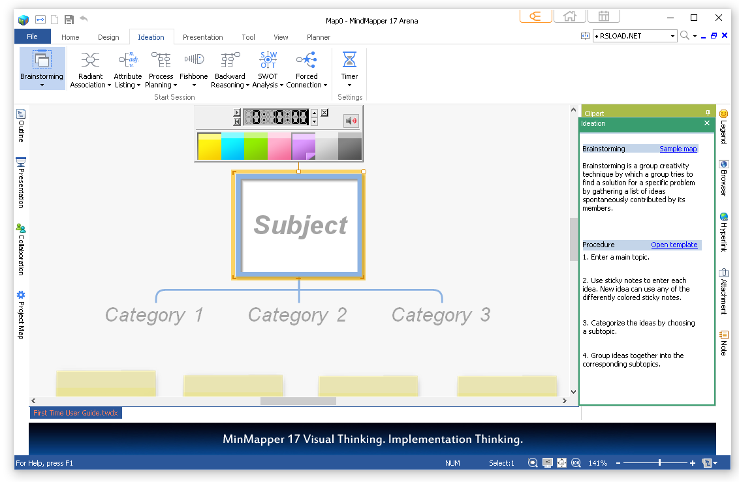Create a new document from the title bar
739x482 pixels.
click(x=55, y=20)
